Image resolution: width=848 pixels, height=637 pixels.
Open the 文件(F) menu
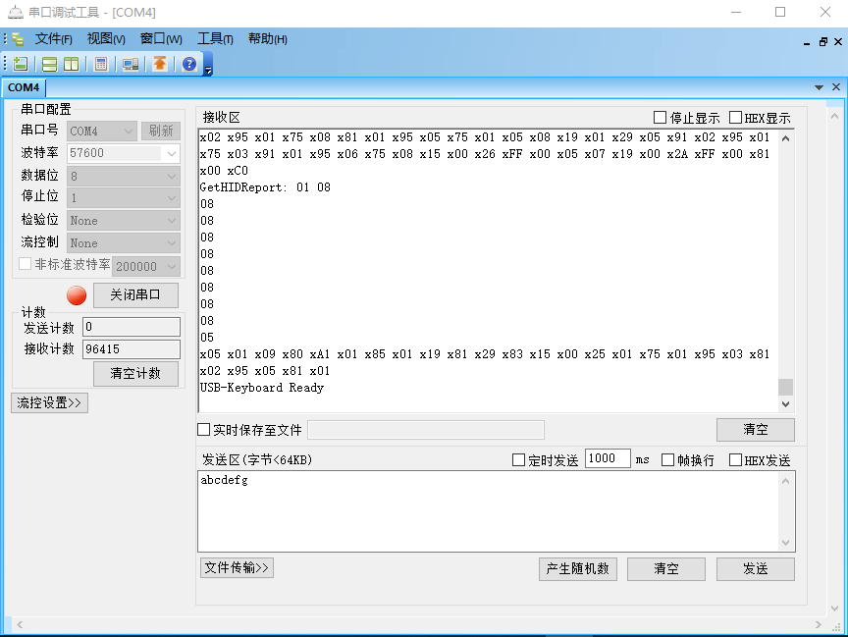[54, 39]
